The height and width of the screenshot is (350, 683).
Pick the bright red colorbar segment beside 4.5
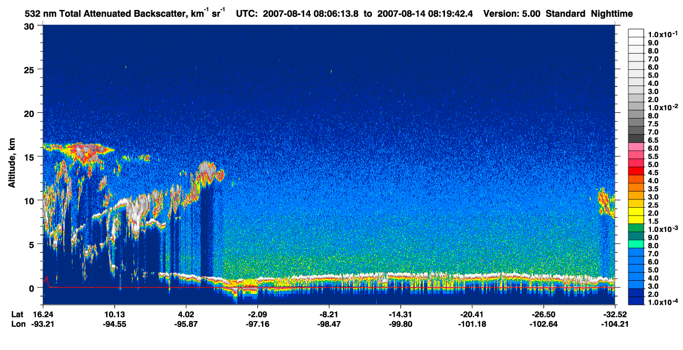click(636, 171)
